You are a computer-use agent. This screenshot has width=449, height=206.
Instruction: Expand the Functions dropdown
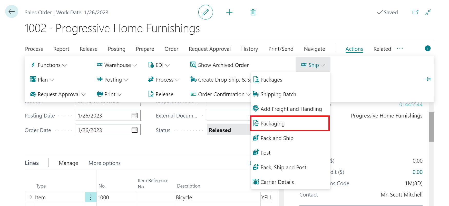click(49, 65)
